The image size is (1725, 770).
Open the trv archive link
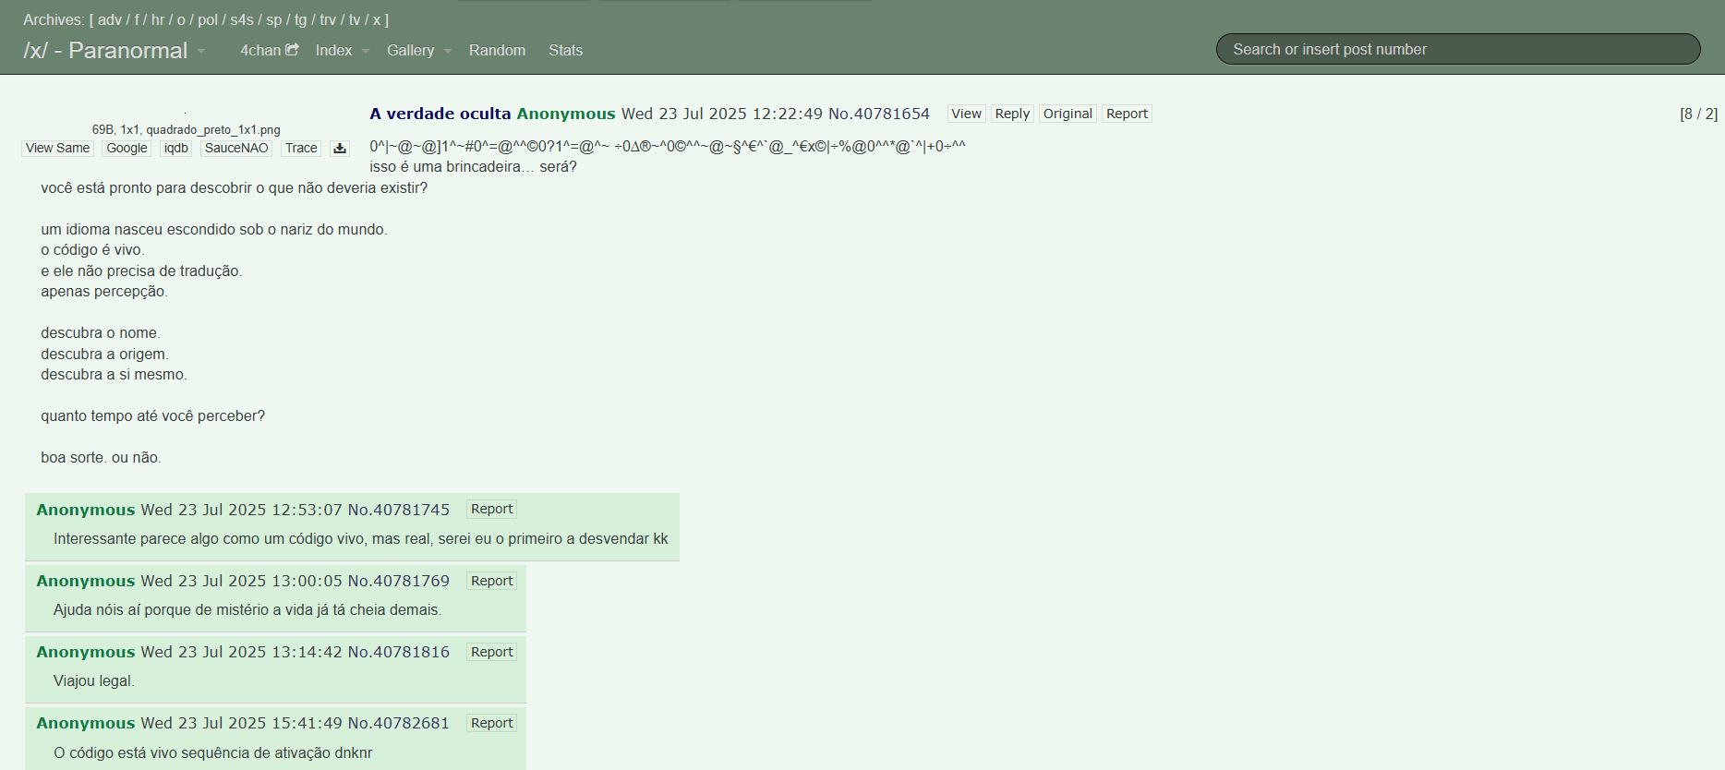point(328,19)
